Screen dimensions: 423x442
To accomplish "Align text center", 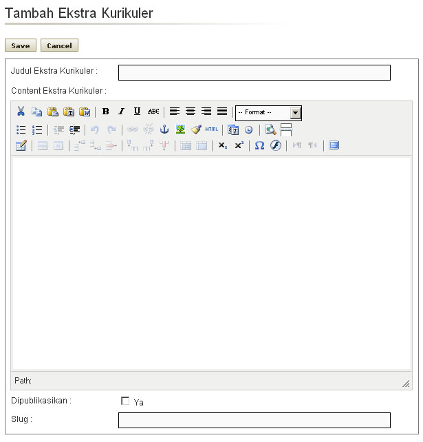I will click(x=191, y=112).
